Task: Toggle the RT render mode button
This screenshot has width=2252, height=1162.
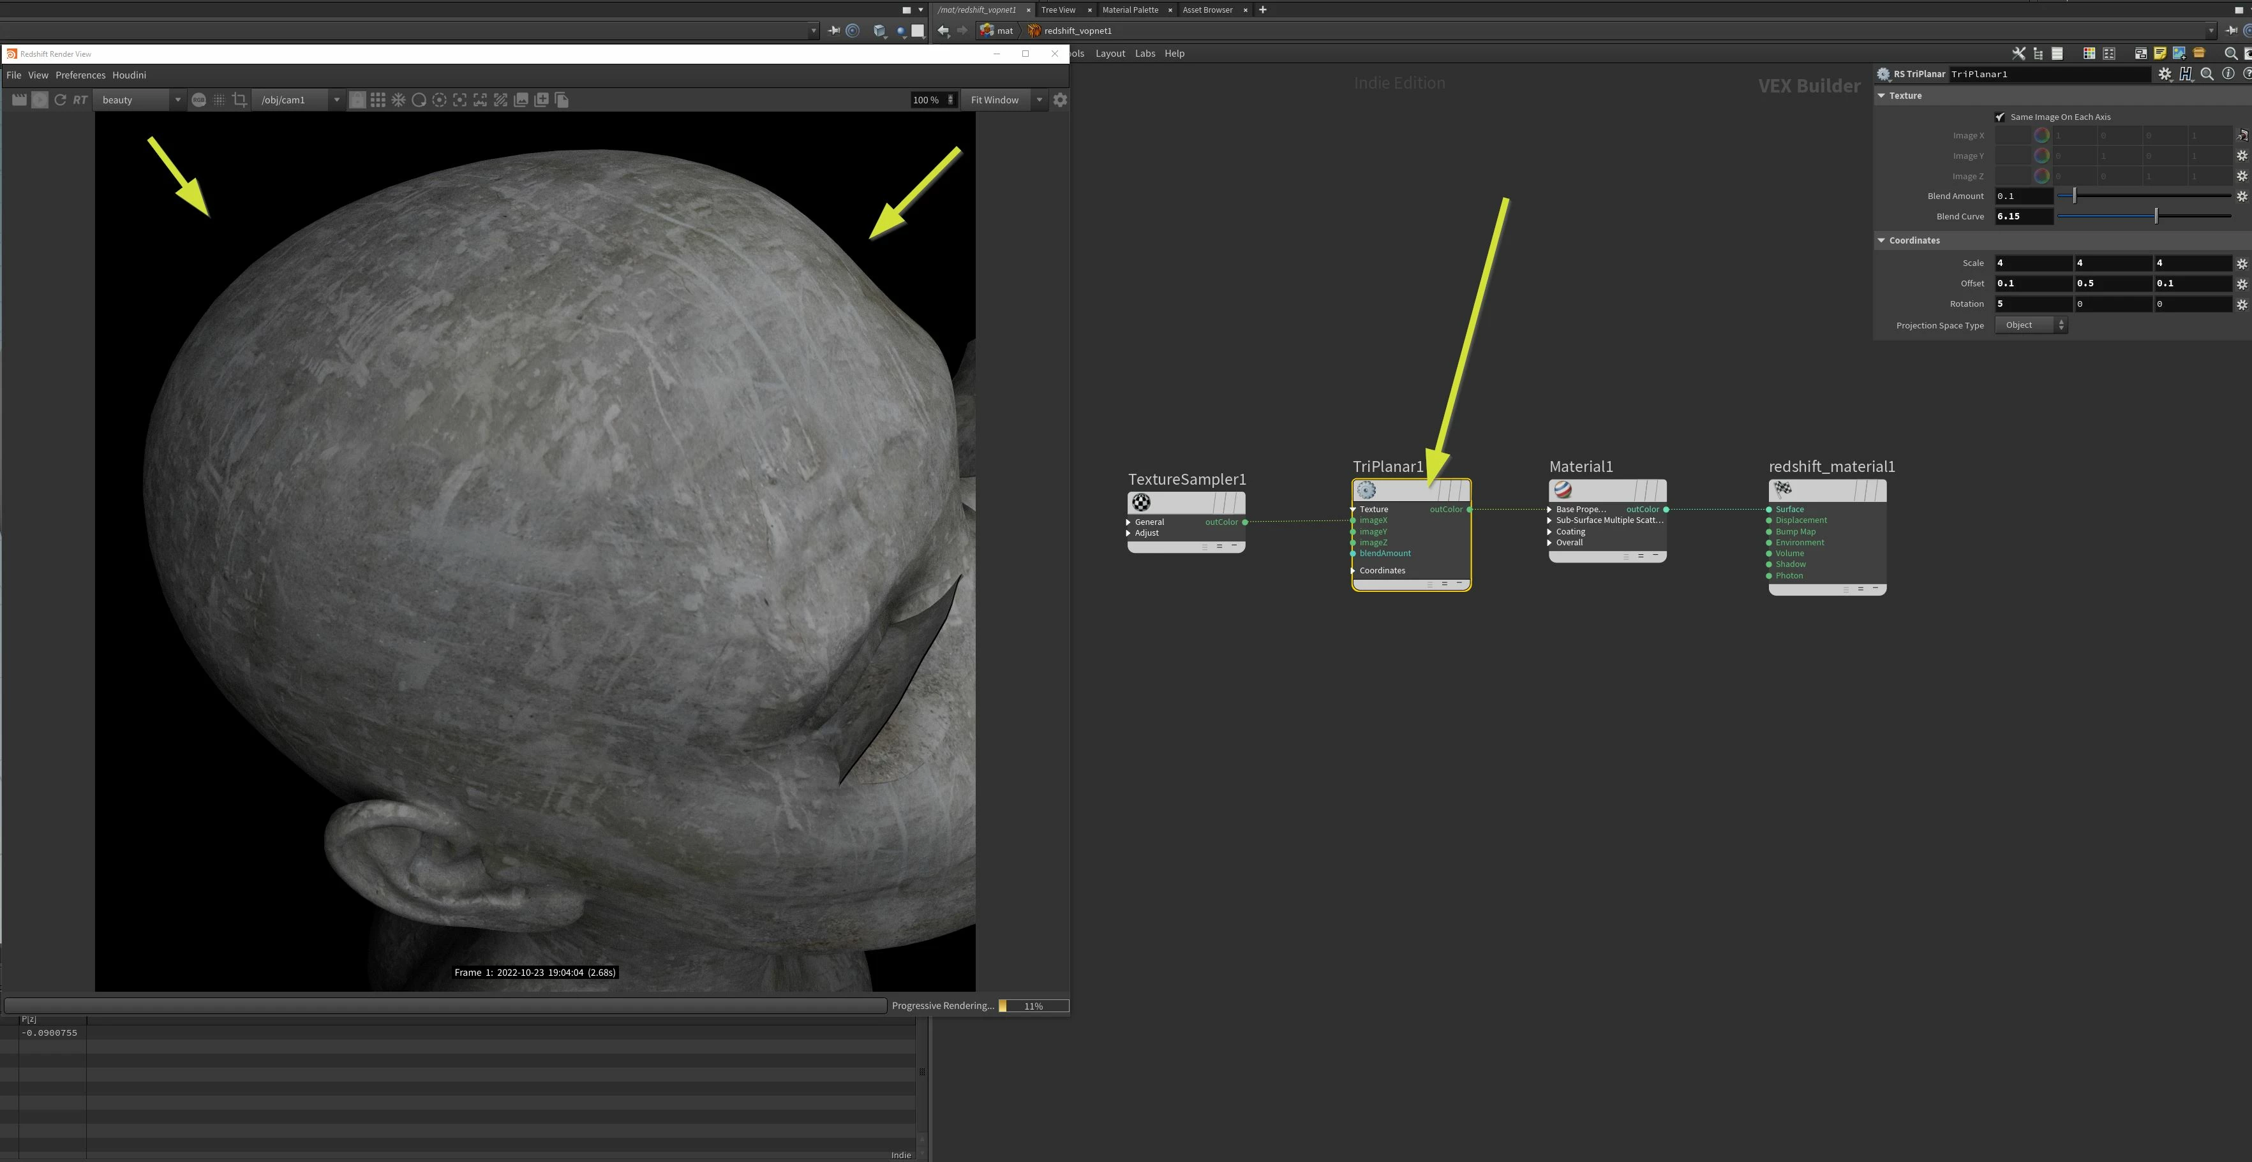Action: 80,99
